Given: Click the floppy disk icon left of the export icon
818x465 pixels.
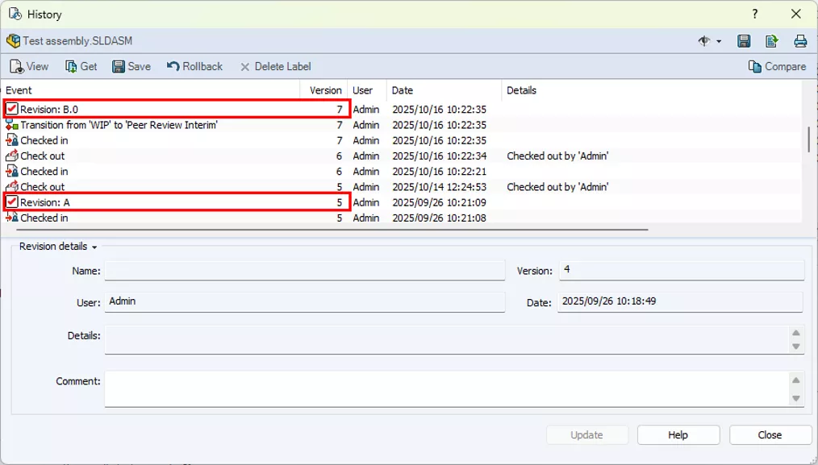Looking at the screenshot, I should pos(744,40).
